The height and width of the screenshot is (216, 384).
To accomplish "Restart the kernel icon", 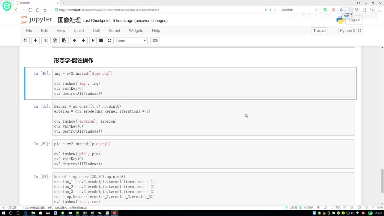I will pyautogui.click(x=109, y=40).
